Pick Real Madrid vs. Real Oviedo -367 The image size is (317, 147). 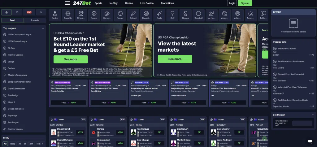(293, 65)
